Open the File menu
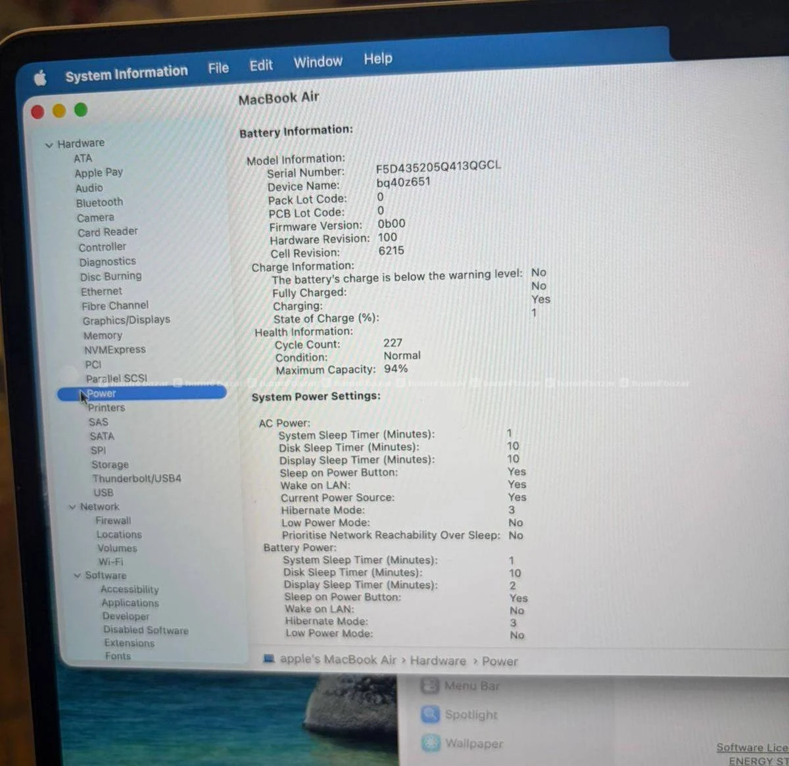The image size is (789, 766). [218, 68]
